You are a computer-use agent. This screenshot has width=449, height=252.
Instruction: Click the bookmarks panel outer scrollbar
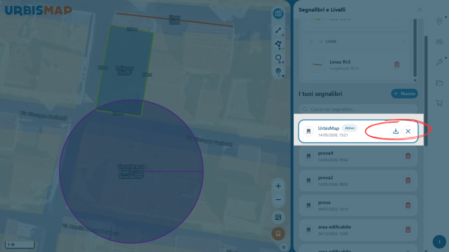pos(426,91)
